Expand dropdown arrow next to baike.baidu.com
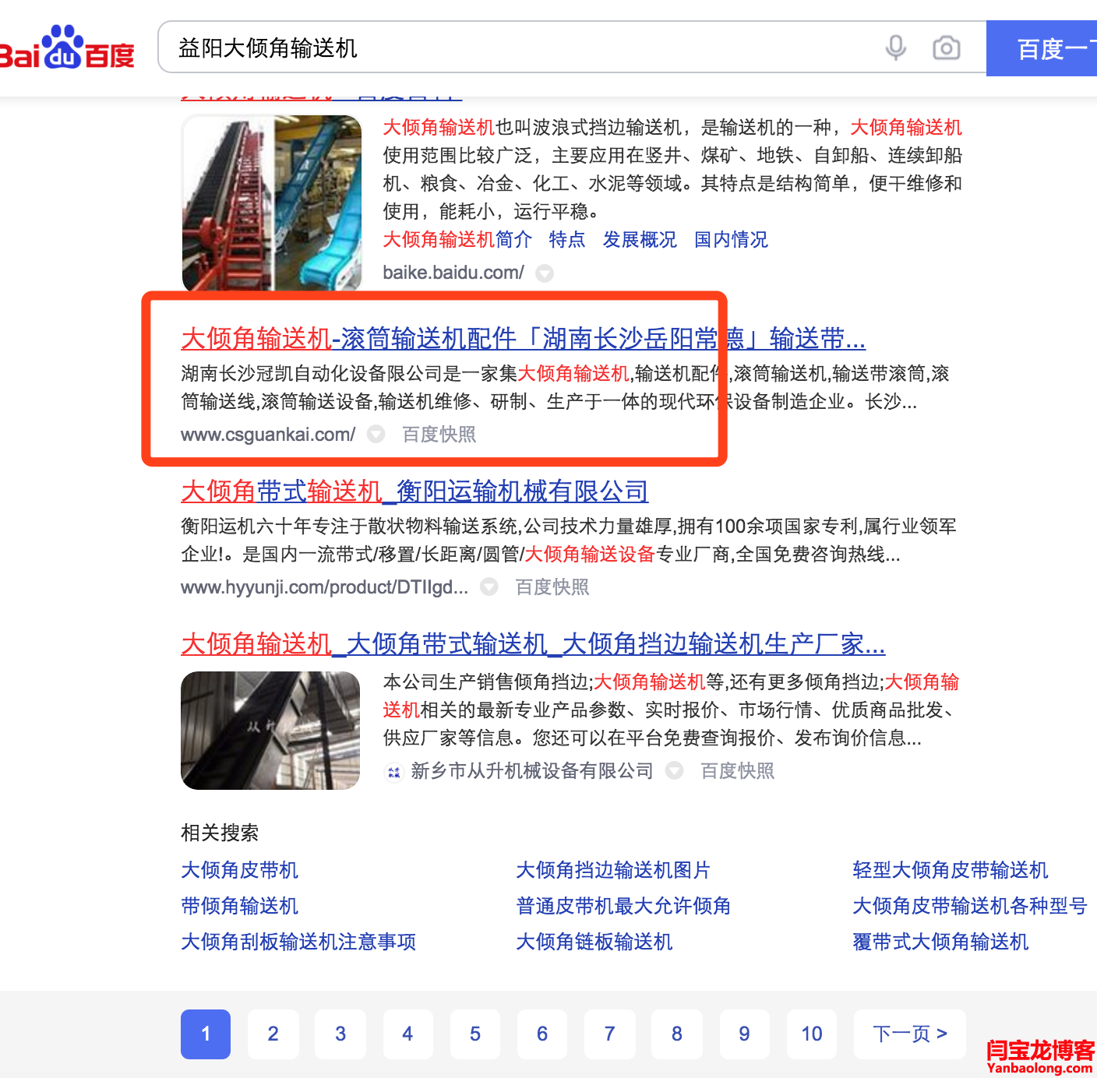This screenshot has width=1097, height=1078. [545, 273]
